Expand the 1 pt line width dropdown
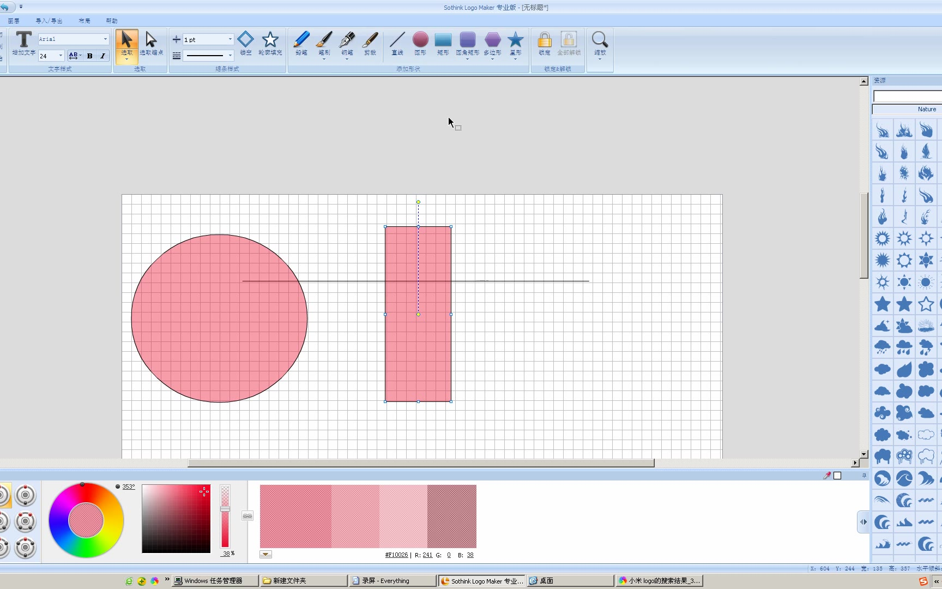942x589 pixels. (230, 39)
